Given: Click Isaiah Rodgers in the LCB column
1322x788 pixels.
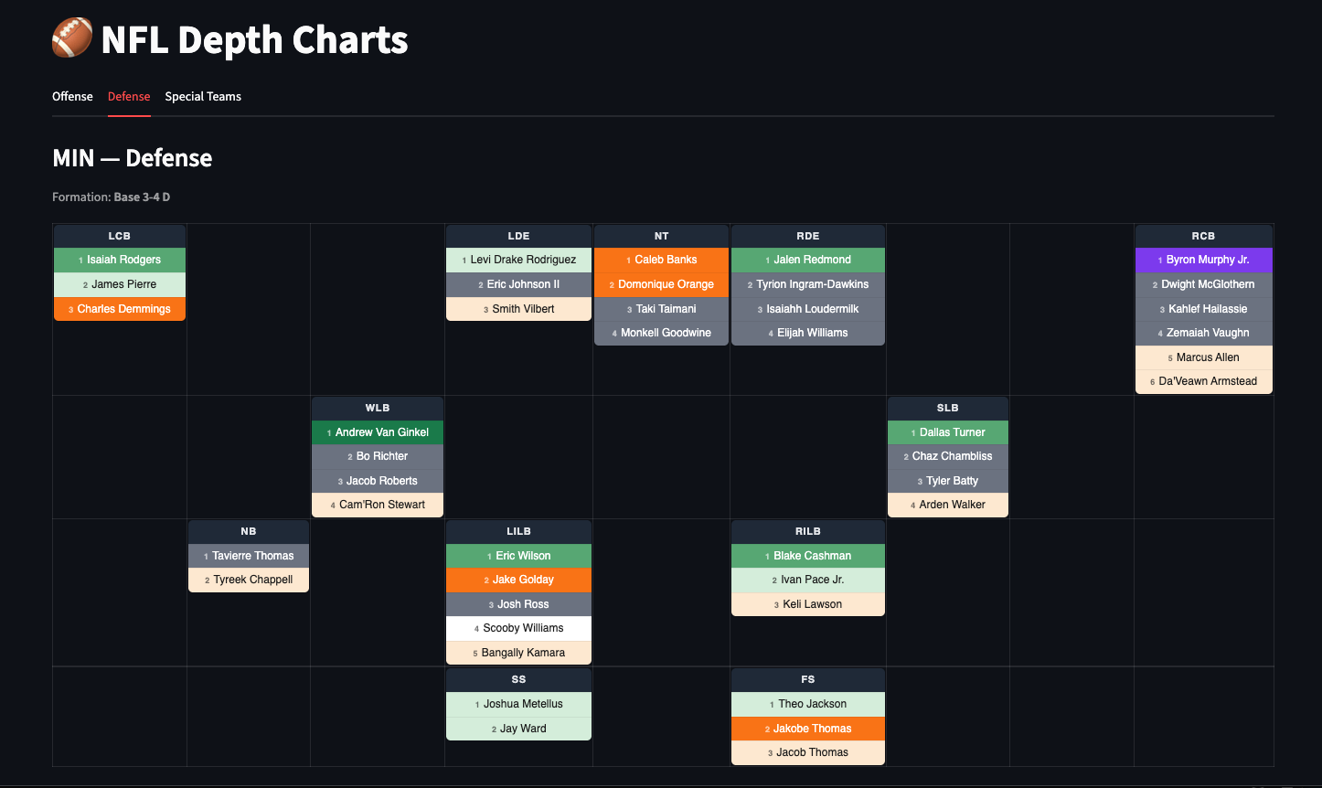Looking at the screenshot, I should [x=120, y=260].
